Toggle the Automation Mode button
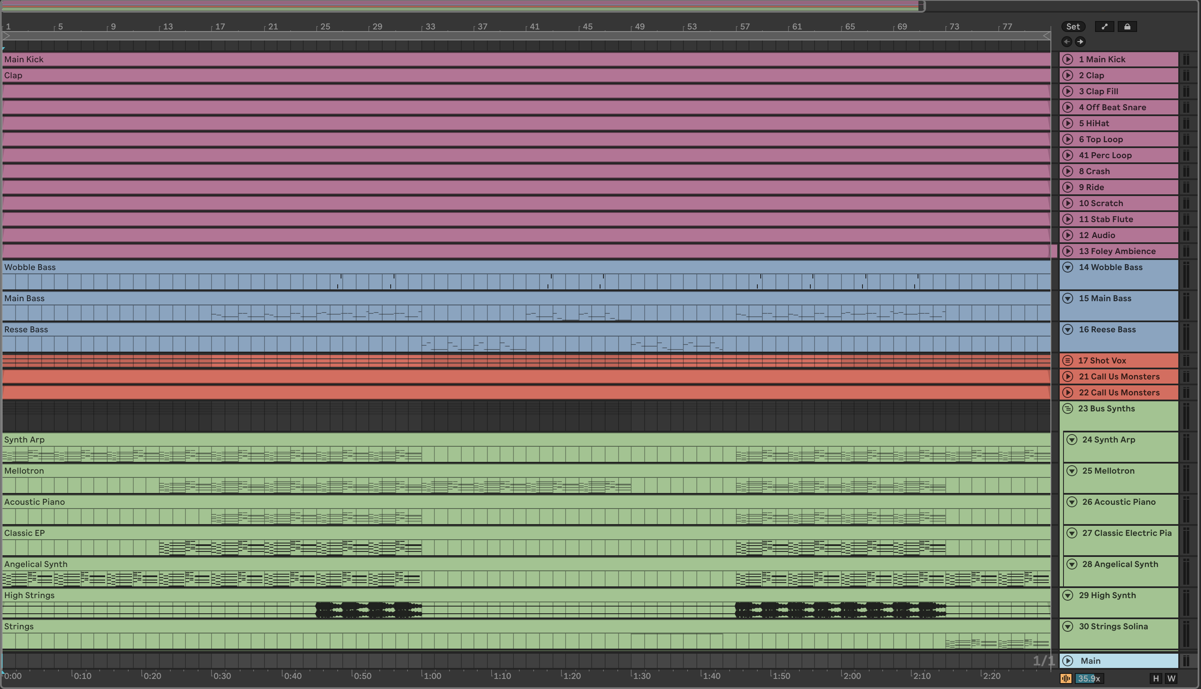This screenshot has width=1201, height=689. [1104, 26]
